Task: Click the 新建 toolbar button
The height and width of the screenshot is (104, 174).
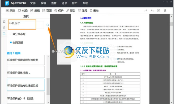Action: (10, 11)
